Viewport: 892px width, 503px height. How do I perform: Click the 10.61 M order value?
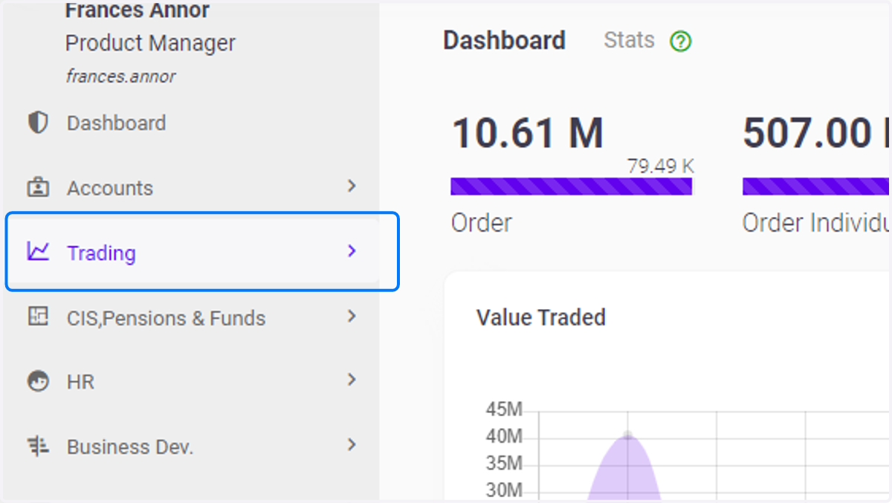click(x=528, y=134)
